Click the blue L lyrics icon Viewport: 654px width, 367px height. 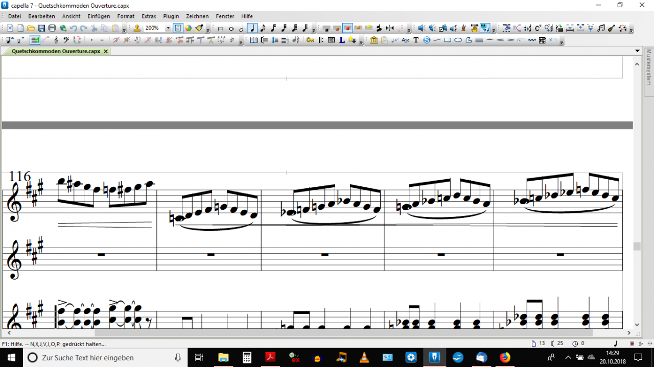pos(342,40)
